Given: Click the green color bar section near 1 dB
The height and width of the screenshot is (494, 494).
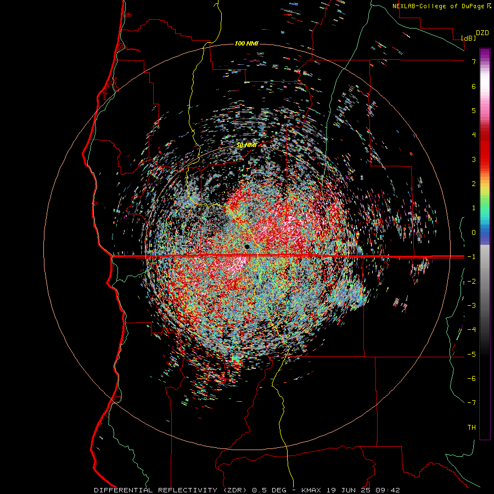Looking at the screenshot, I should (x=485, y=208).
